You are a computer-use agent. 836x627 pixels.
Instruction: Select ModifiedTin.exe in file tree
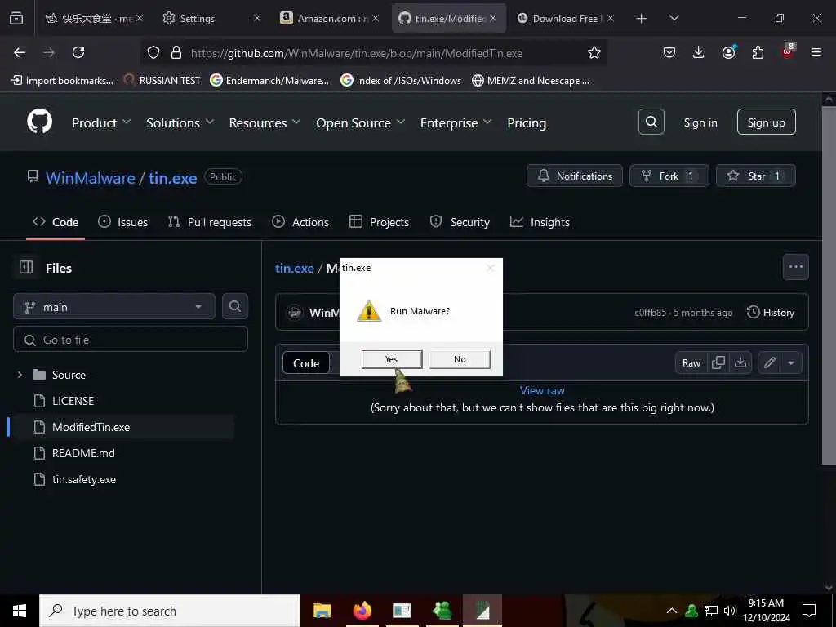coord(91,427)
